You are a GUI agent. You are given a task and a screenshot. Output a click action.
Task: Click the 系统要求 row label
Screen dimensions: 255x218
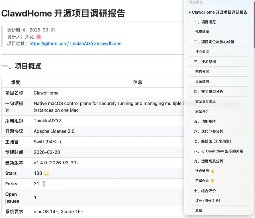click(x=14, y=212)
